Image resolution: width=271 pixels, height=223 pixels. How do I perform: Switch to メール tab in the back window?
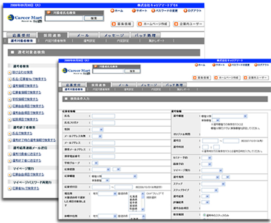pyautogui.click(x=83, y=35)
